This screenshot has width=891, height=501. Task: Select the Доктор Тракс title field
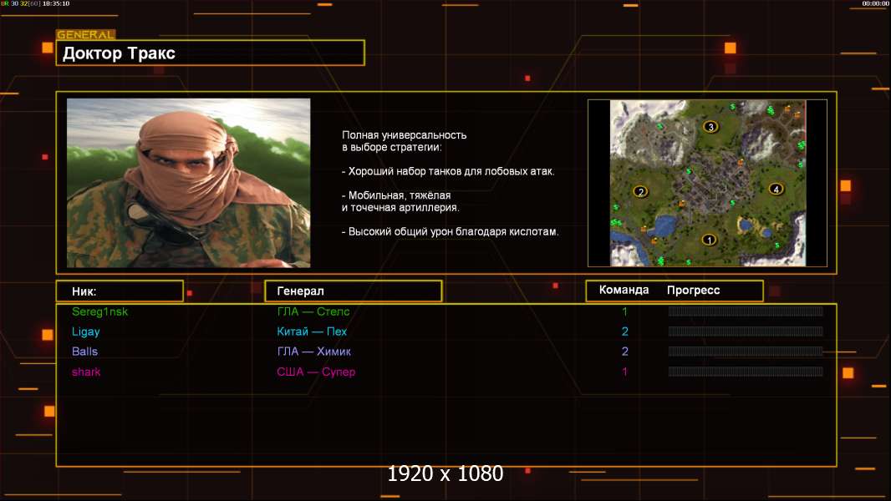[211, 53]
